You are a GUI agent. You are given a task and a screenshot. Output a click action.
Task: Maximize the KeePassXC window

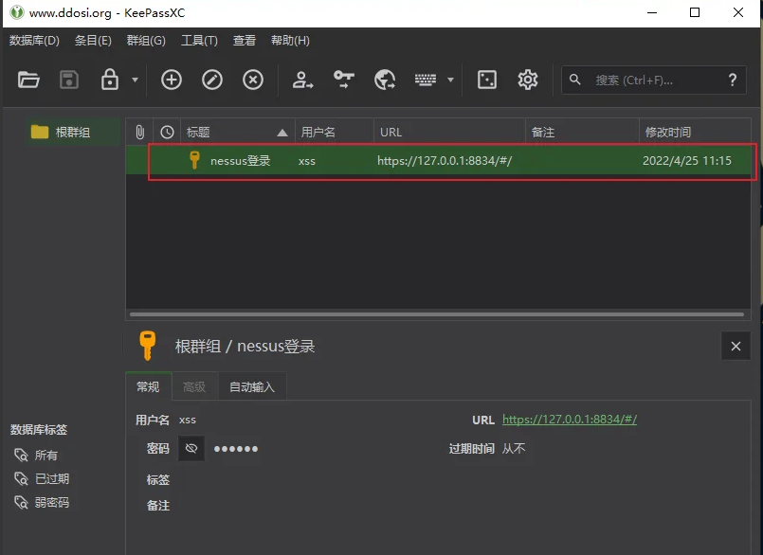(x=695, y=12)
